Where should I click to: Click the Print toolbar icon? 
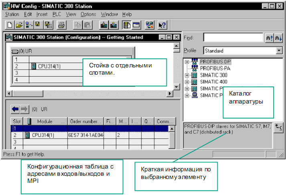click(x=61, y=25)
